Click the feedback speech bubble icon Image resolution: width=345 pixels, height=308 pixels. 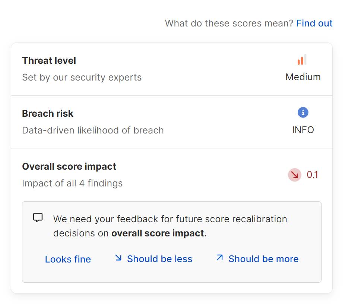click(x=38, y=217)
